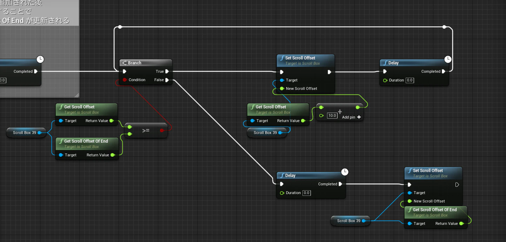
Task: Click the Branch node's False output pin
Action: tap(167, 80)
